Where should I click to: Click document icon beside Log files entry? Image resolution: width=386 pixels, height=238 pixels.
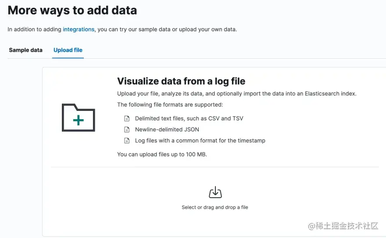[127, 141]
